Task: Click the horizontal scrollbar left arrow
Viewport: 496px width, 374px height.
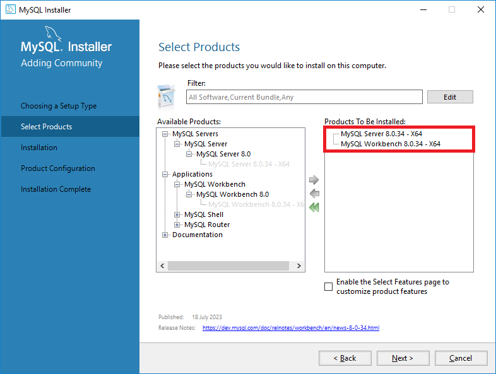Action: coord(162,266)
